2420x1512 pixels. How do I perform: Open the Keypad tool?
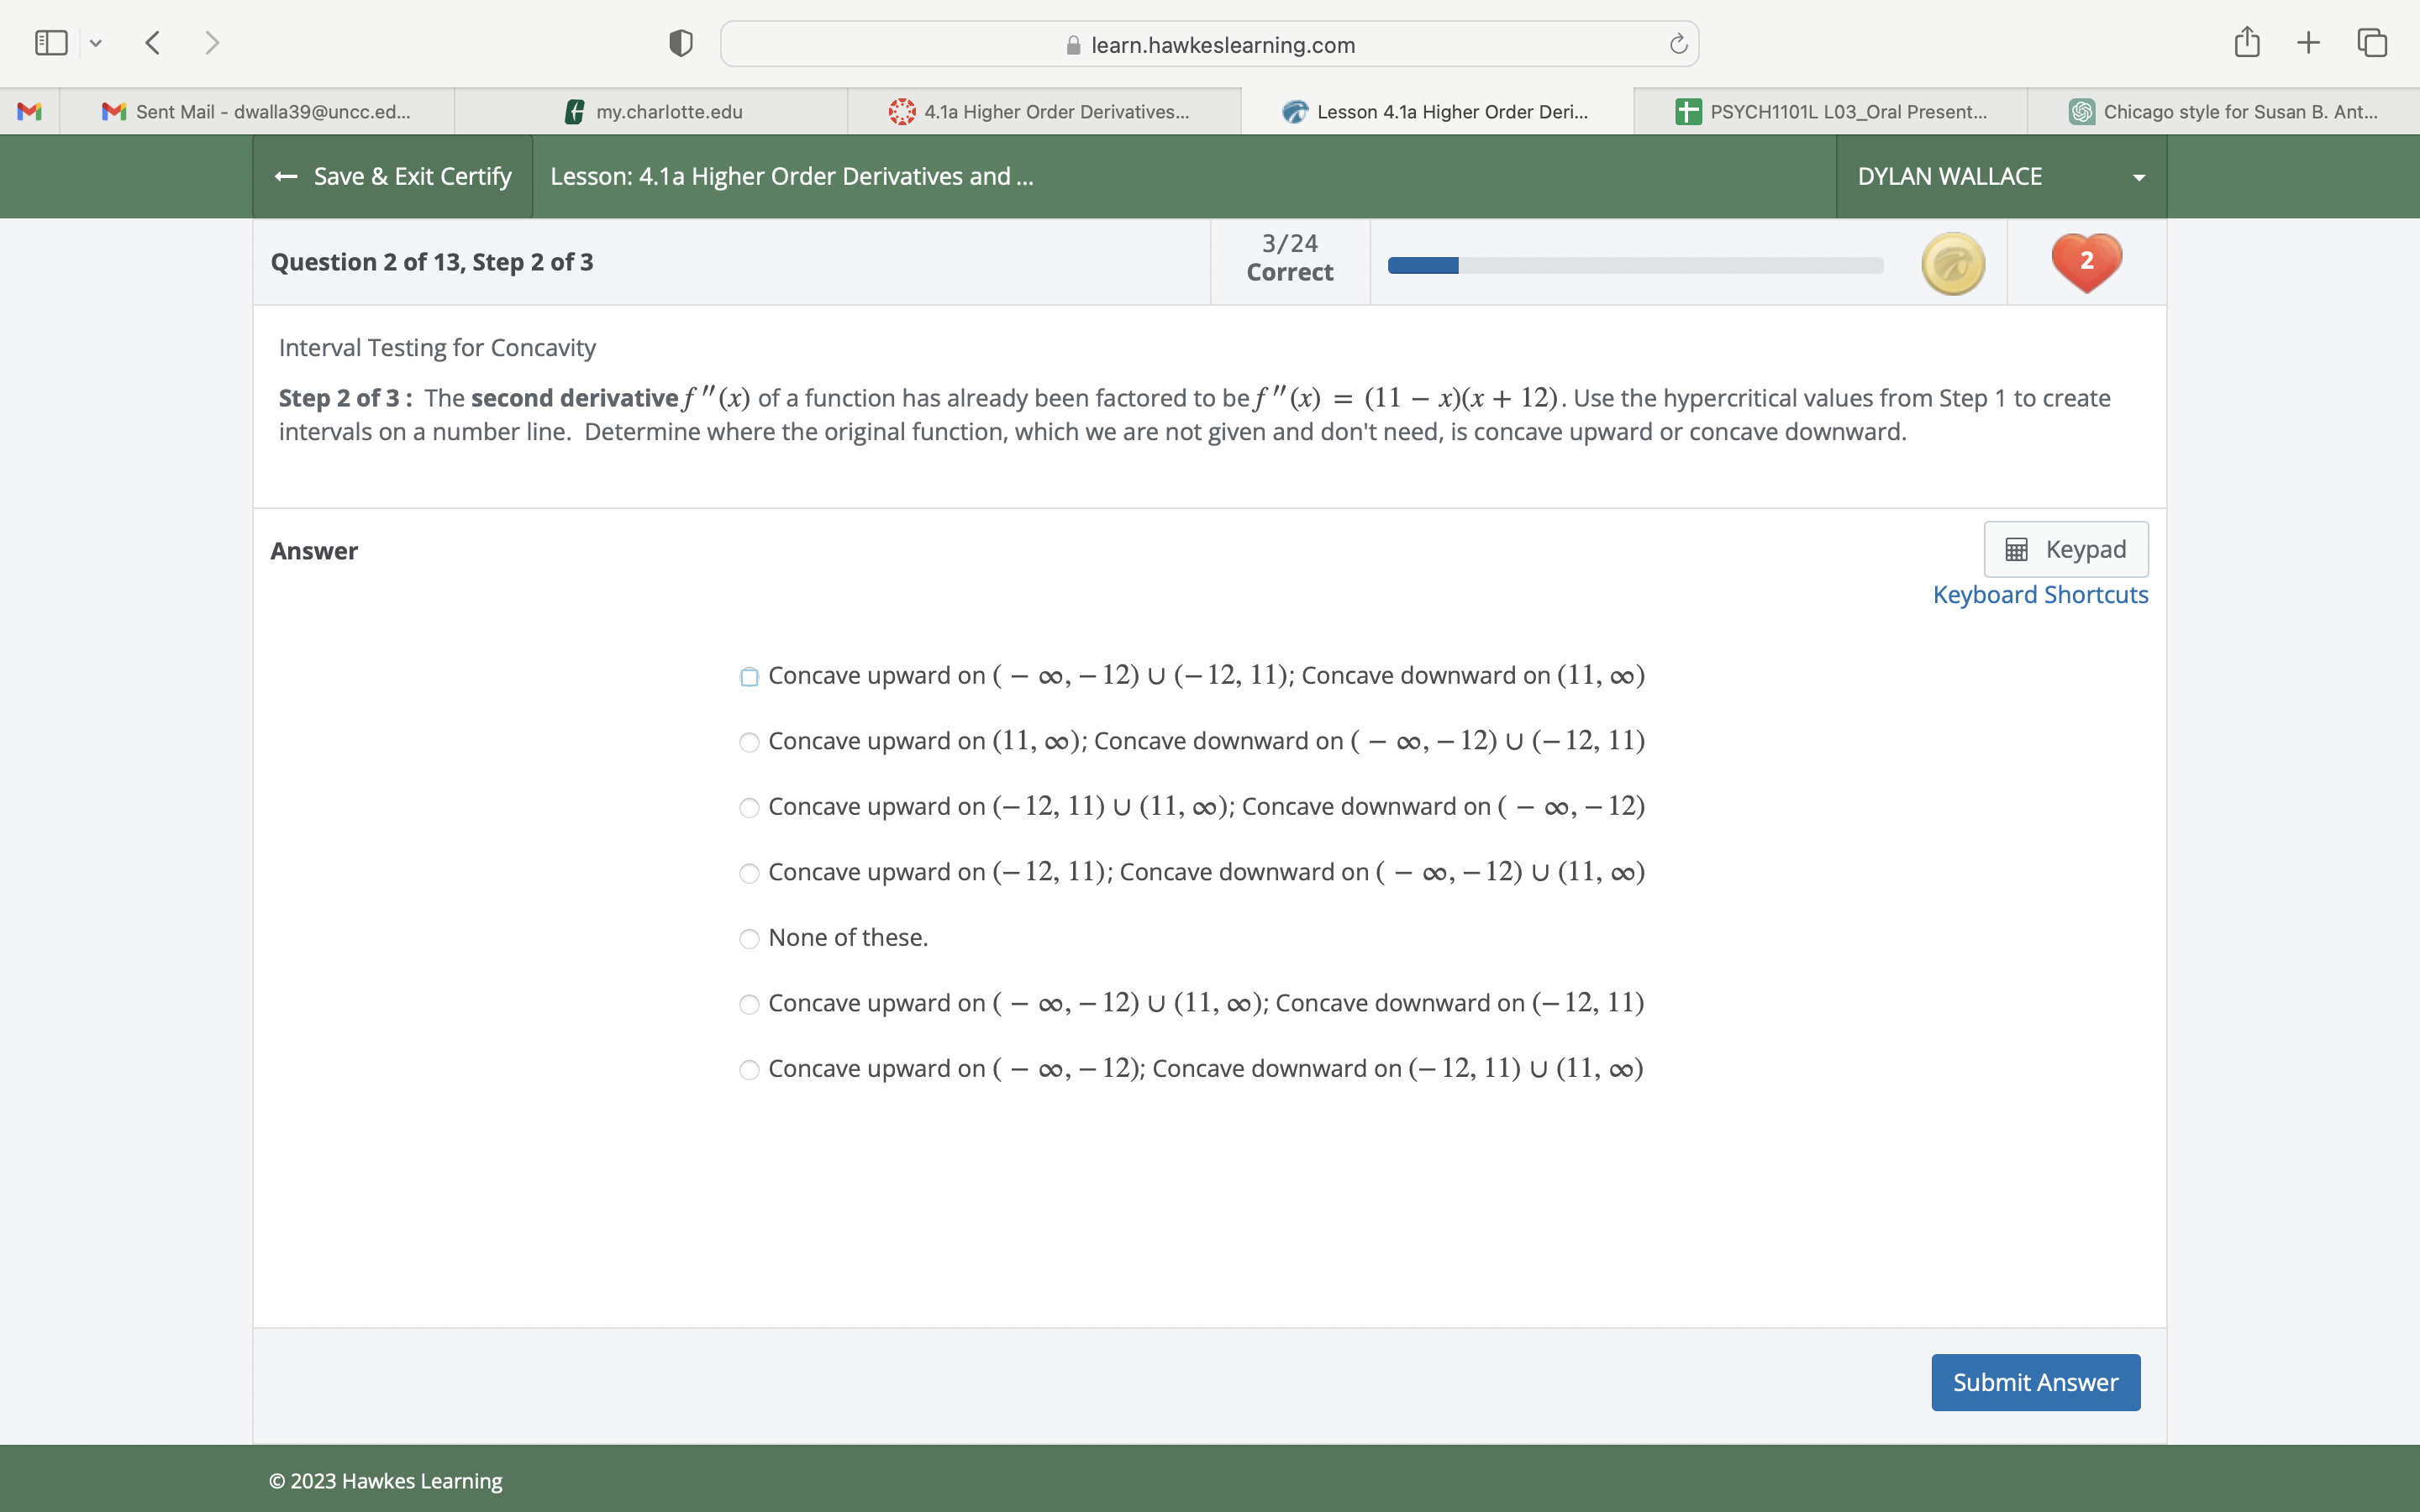[2064, 548]
